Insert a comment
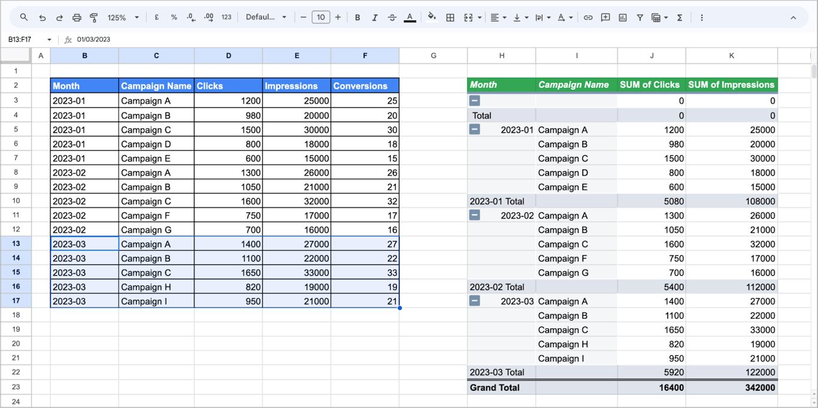Image resolution: width=818 pixels, height=408 pixels. (x=605, y=17)
